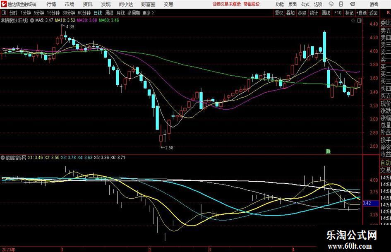Screen dimensions: 391x252
Task: Click the MA60: 3.46 indicator label
Action: point(109,20)
